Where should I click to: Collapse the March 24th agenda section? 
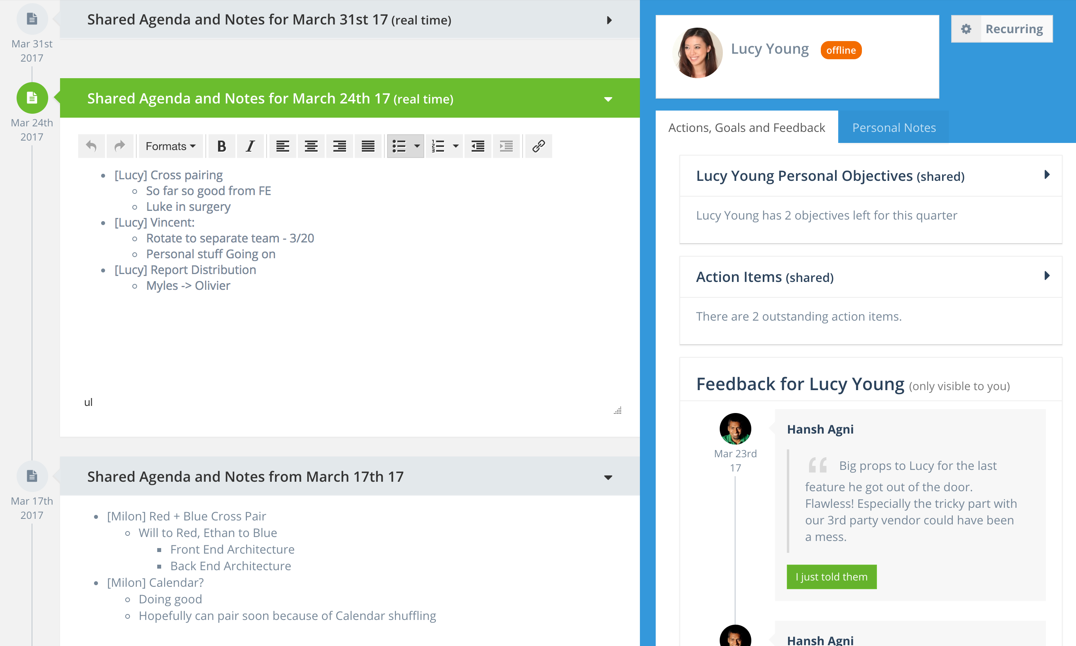point(608,99)
